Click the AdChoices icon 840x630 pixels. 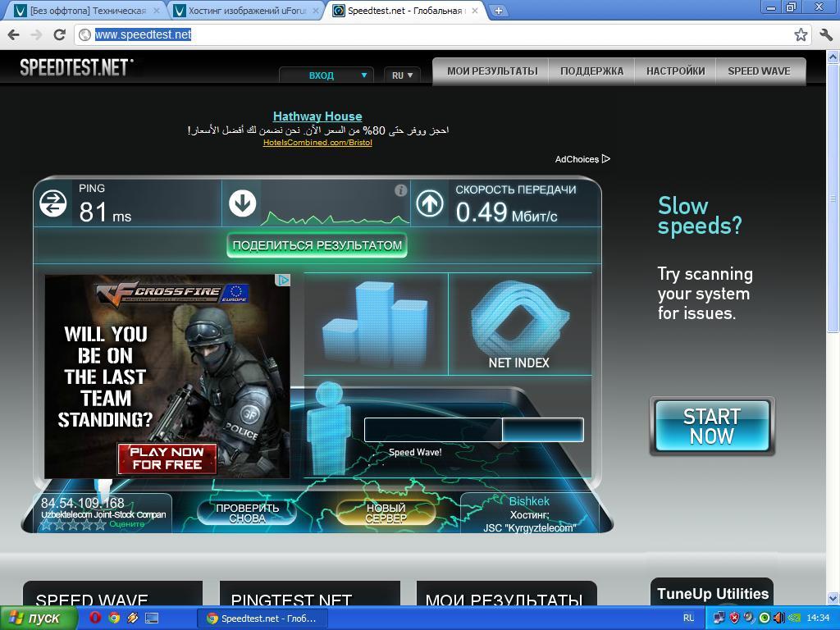click(606, 158)
